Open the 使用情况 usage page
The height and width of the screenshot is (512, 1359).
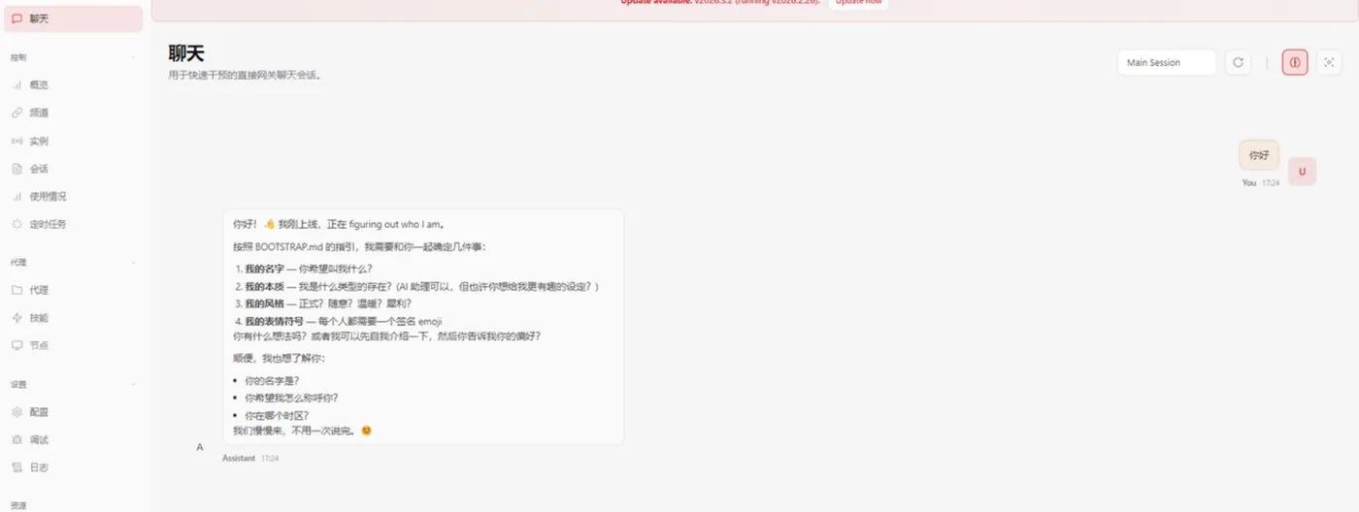pos(74,197)
